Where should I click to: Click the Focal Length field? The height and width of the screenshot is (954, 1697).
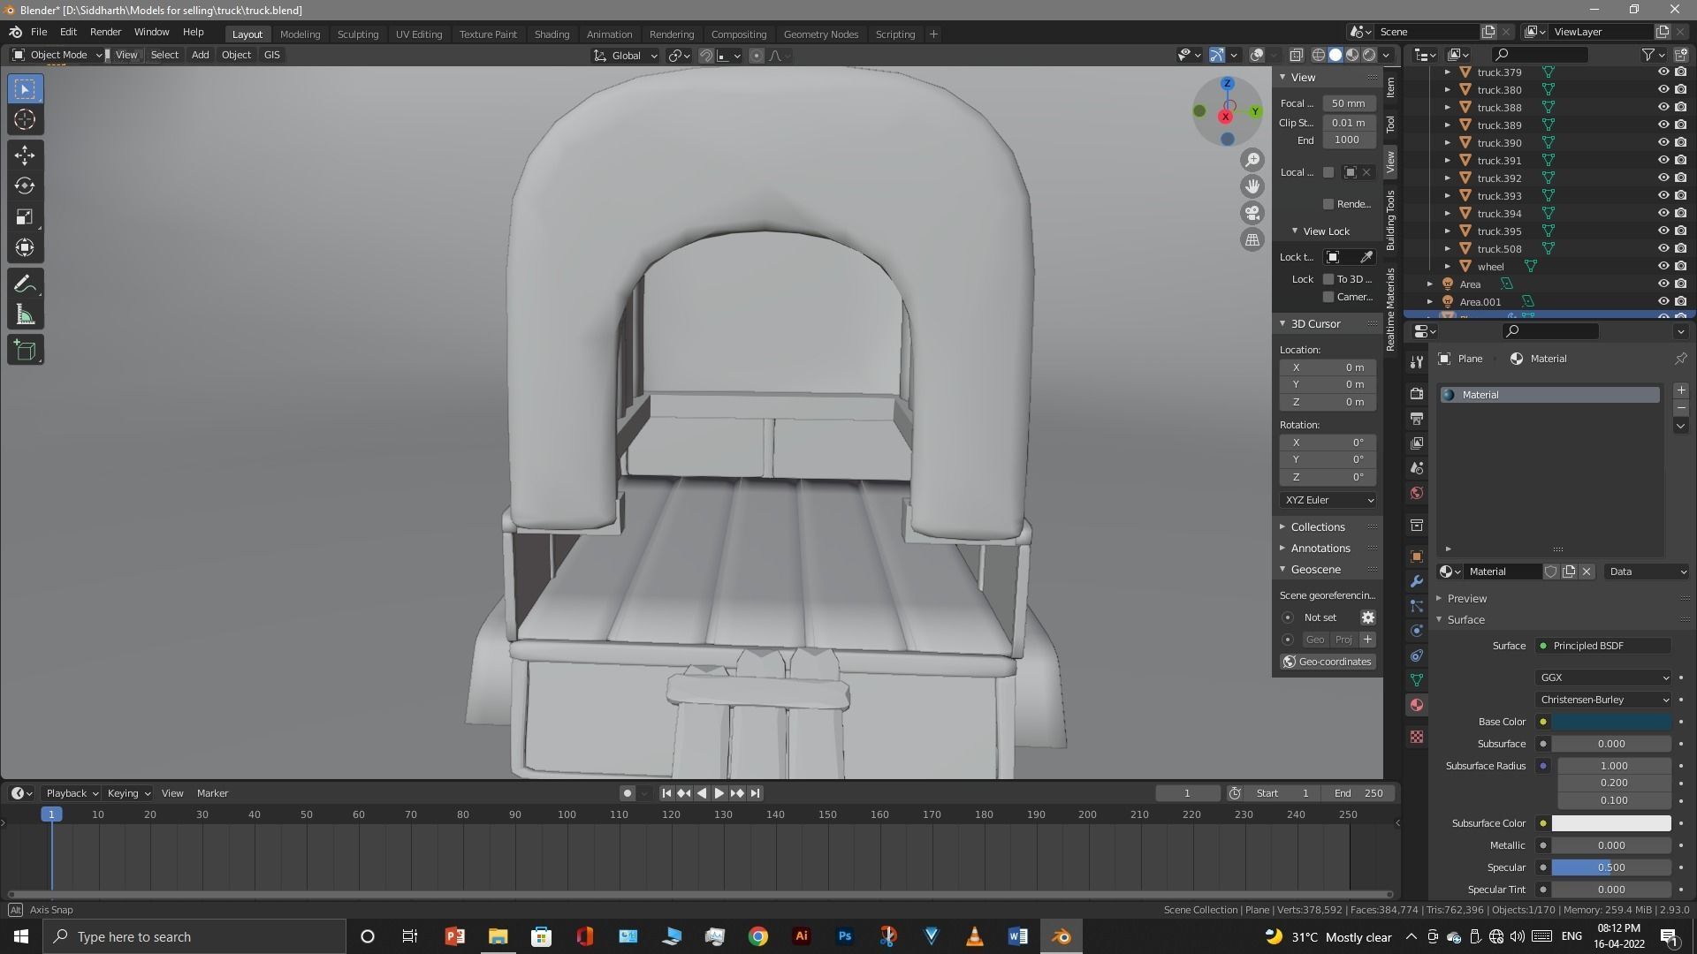coord(1348,103)
